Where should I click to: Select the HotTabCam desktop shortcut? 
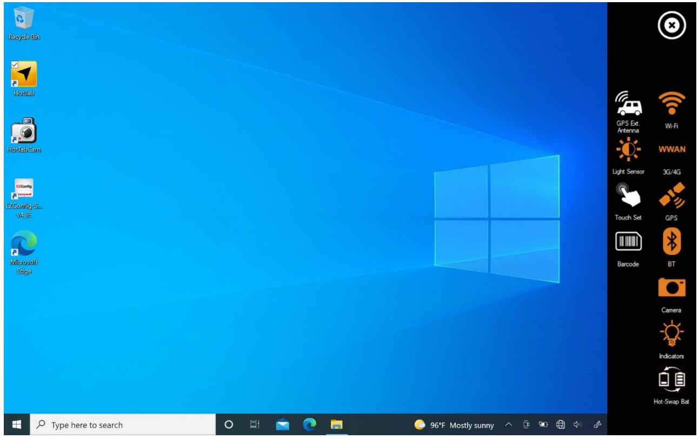pos(24,135)
